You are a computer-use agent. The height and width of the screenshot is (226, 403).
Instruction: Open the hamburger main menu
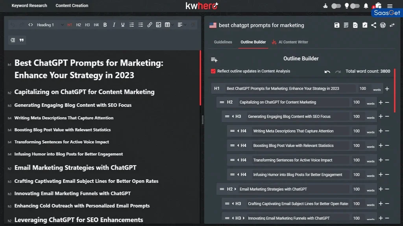(390, 5)
